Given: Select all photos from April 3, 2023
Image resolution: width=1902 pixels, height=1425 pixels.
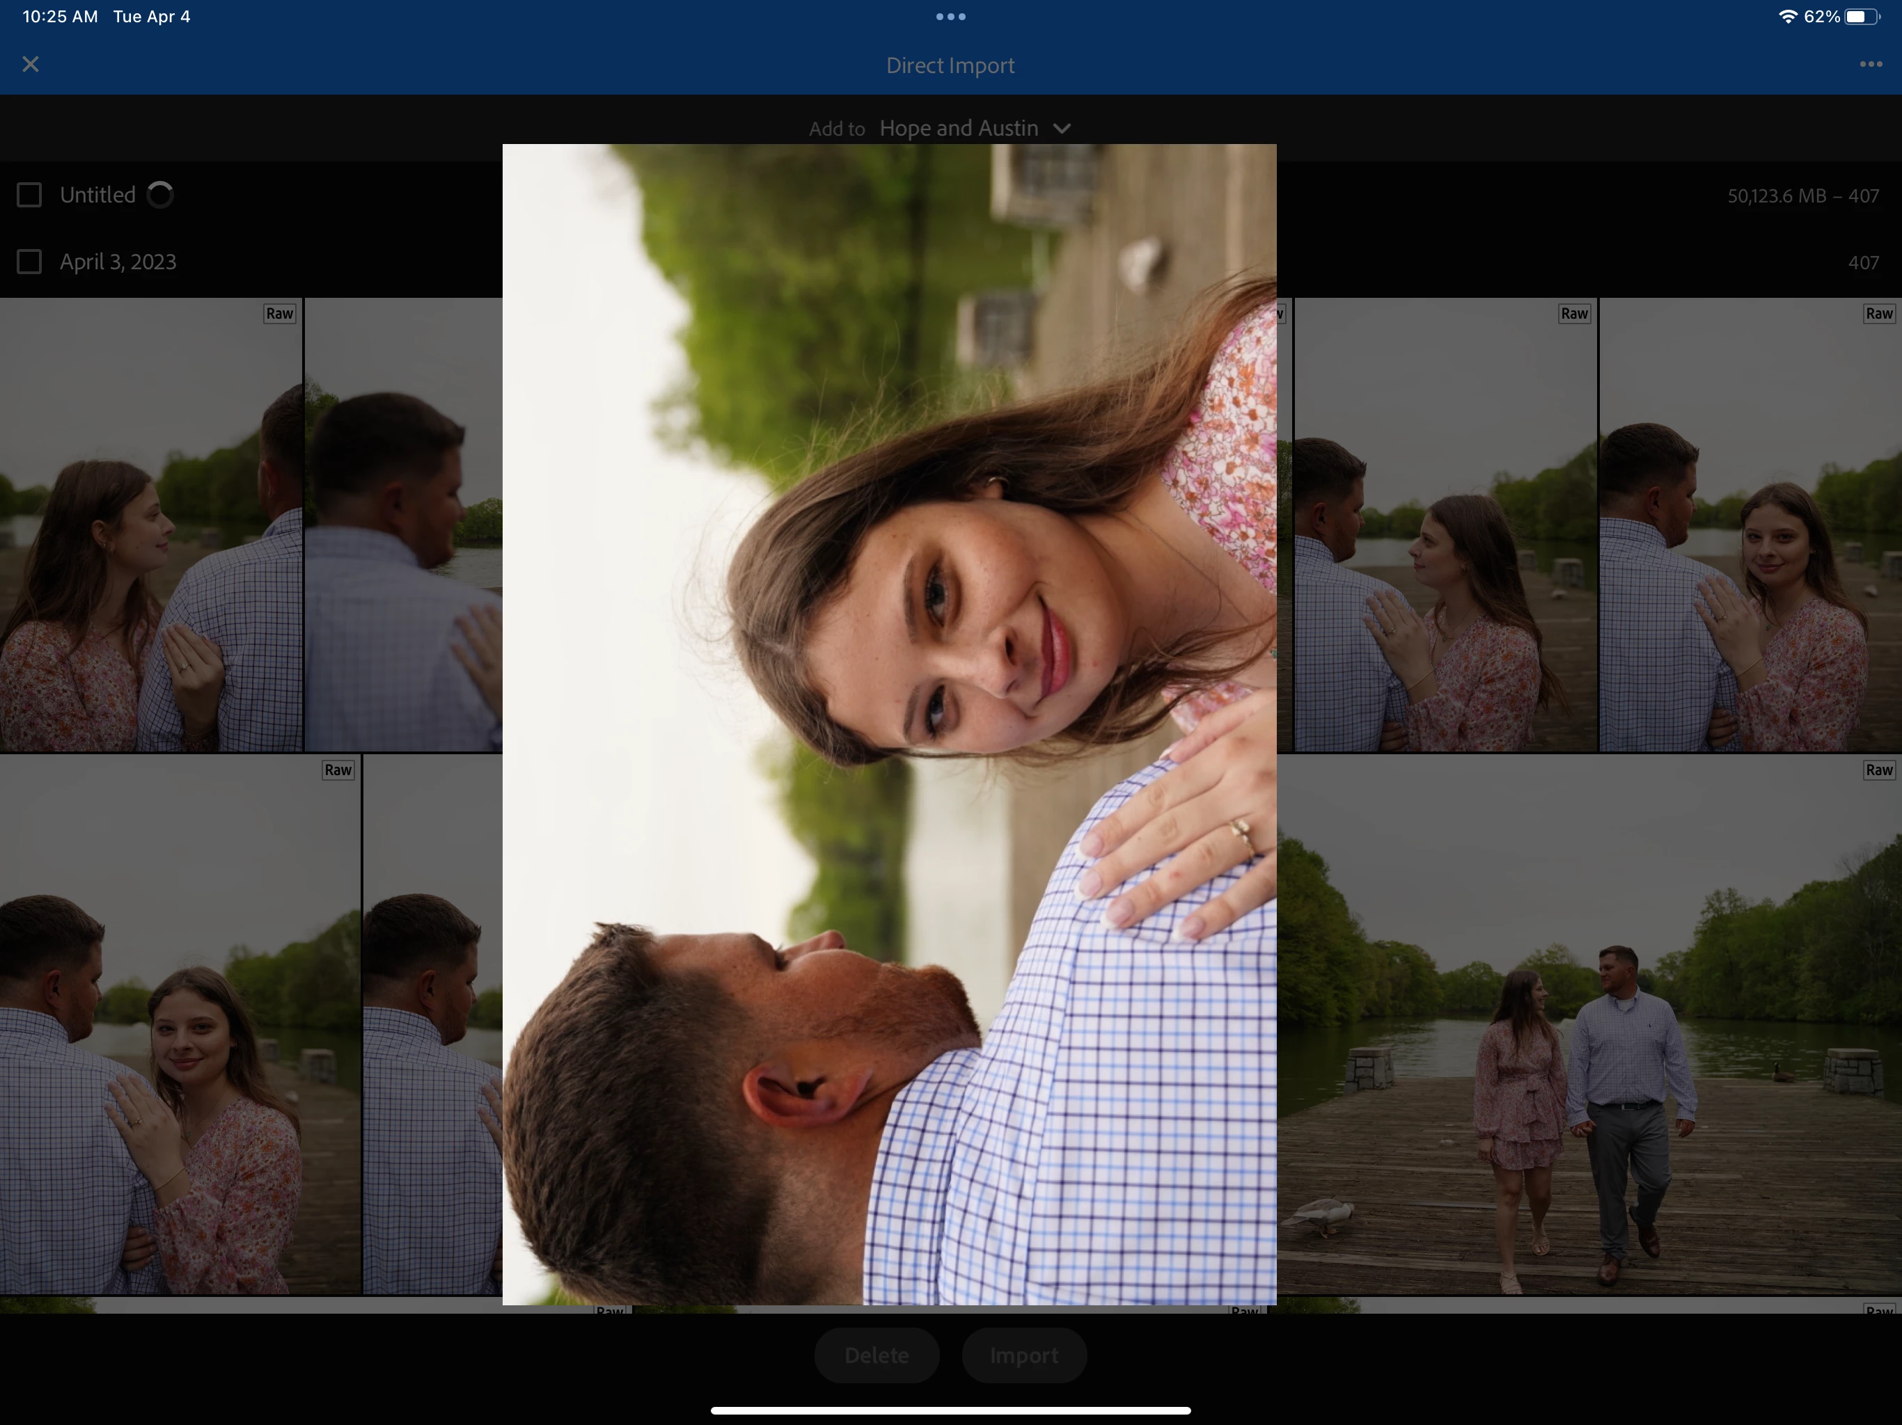Looking at the screenshot, I should point(29,262).
